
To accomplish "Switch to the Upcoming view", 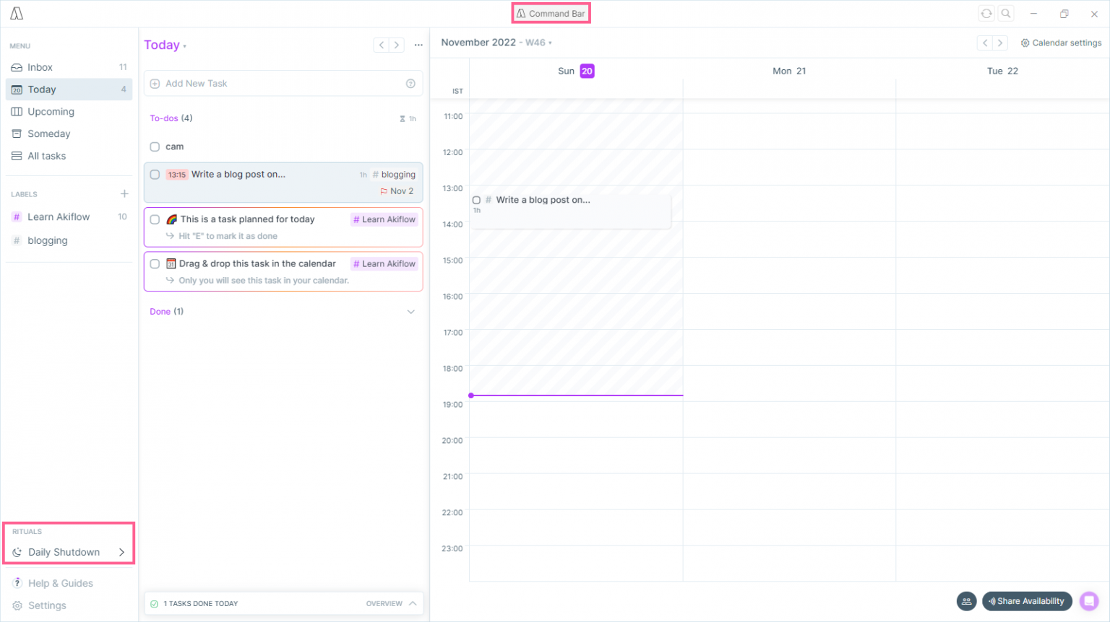I will 51,112.
